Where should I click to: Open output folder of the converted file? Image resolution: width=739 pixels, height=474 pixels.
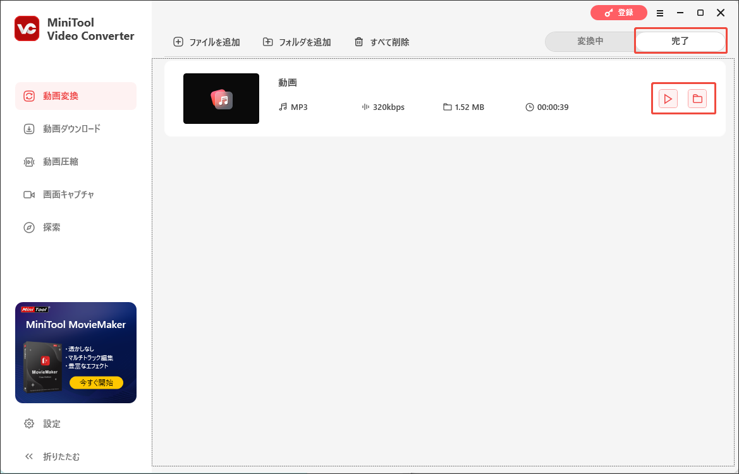coord(697,99)
